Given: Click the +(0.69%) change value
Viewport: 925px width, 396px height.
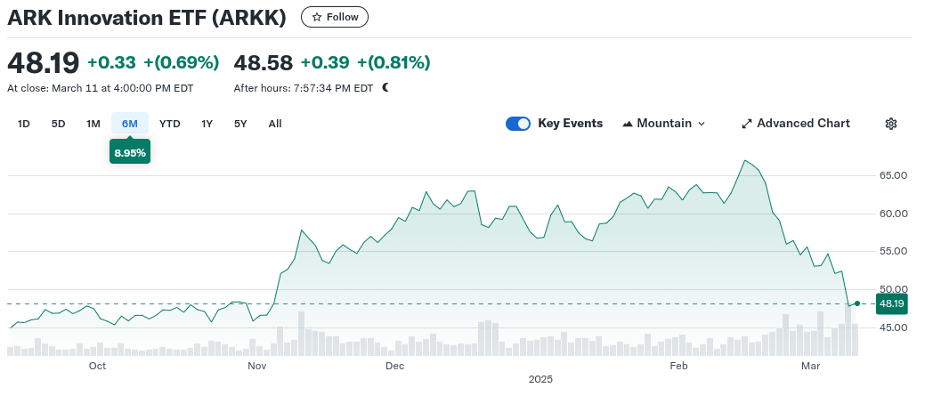Looking at the screenshot, I should click(x=182, y=62).
